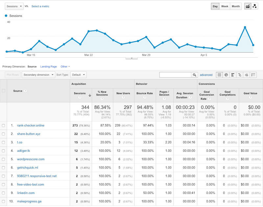This screenshot has height=207, width=263.
Task: Open help tooltip for Sessions column
Action: click(80, 97)
